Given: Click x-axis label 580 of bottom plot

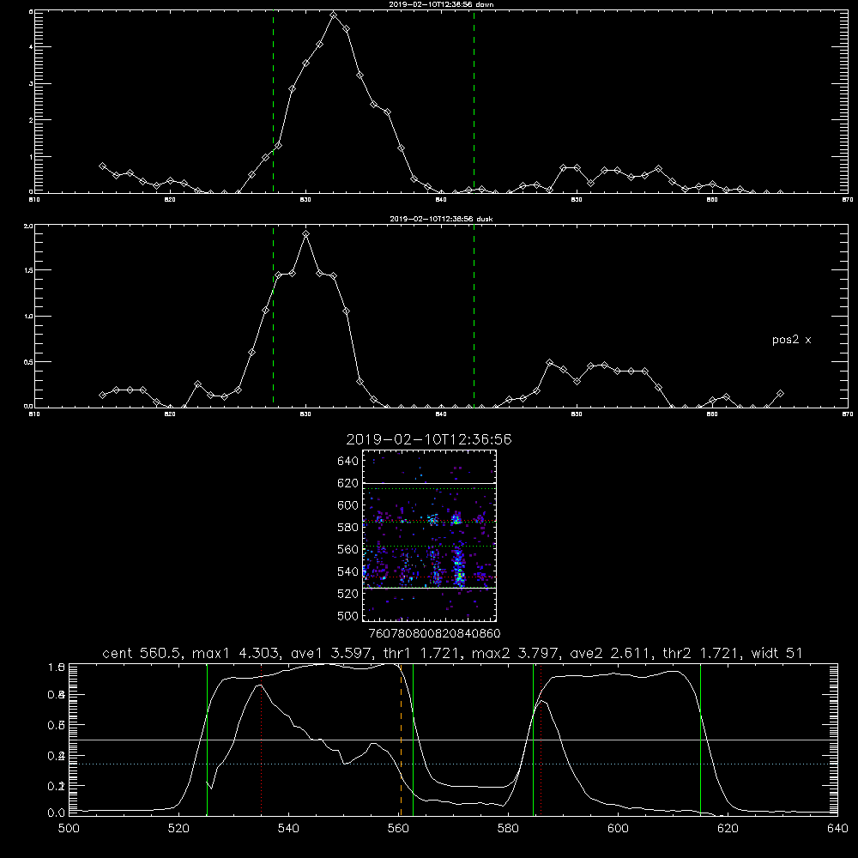Looking at the screenshot, I should click(x=508, y=829).
